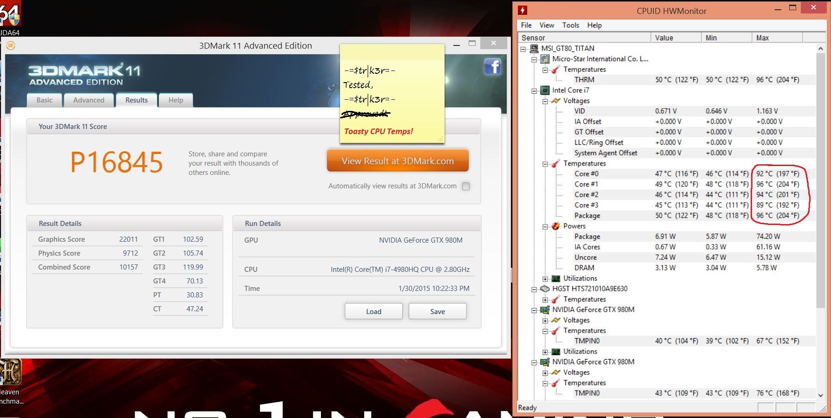Click the Value column header

coord(676,38)
